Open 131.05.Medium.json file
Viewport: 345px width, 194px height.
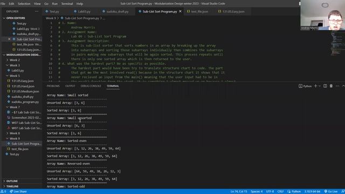[x=25, y=91]
